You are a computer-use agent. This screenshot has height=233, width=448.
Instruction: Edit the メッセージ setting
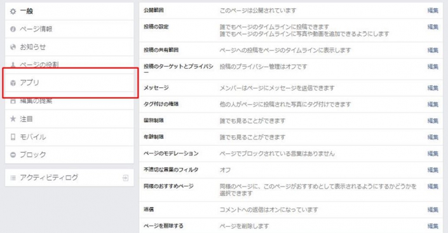433,88
